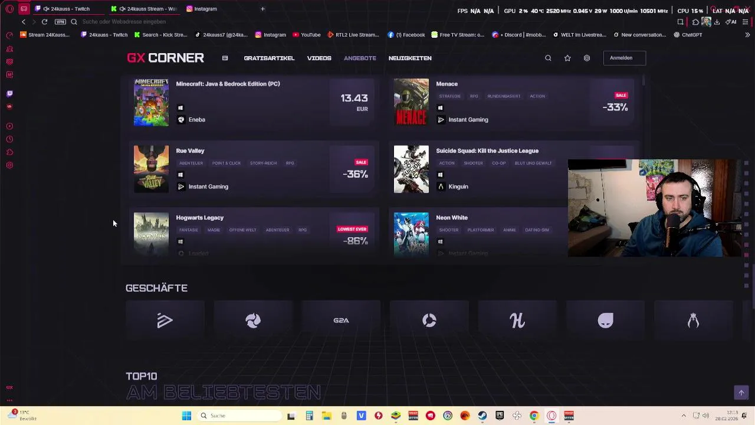Switch to the 24kauss Stream Kick tab
Image resolution: width=755 pixels, height=425 pixels.
(146, 9)
